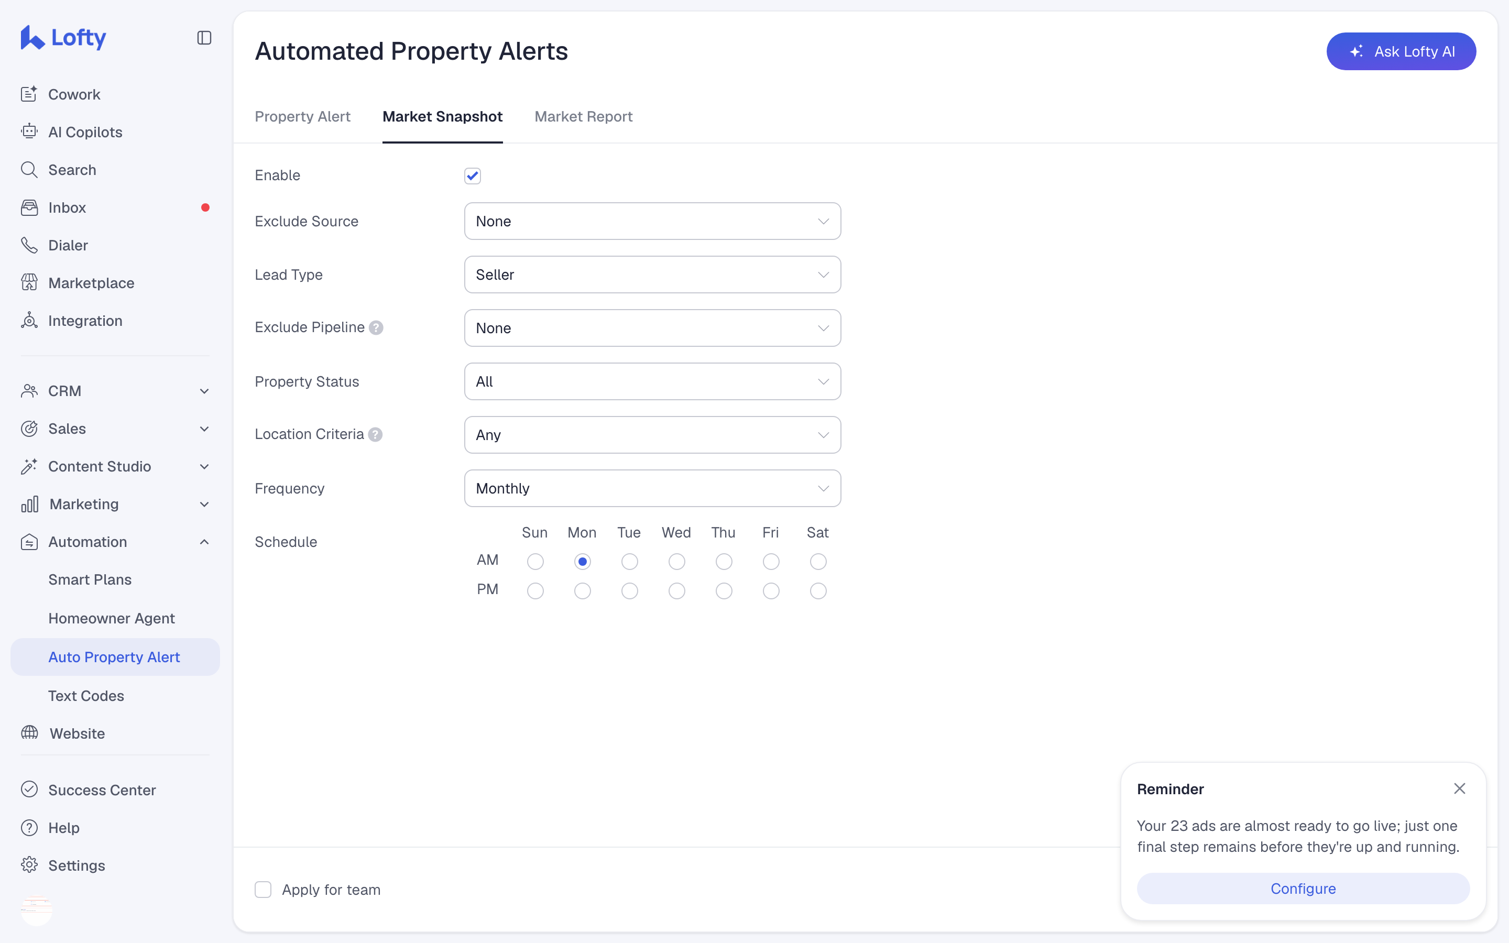Image resolution: width=1509 pixels, height=943 pixels.
Task: Close the Reminder popup
Action: click(1460, 789)
